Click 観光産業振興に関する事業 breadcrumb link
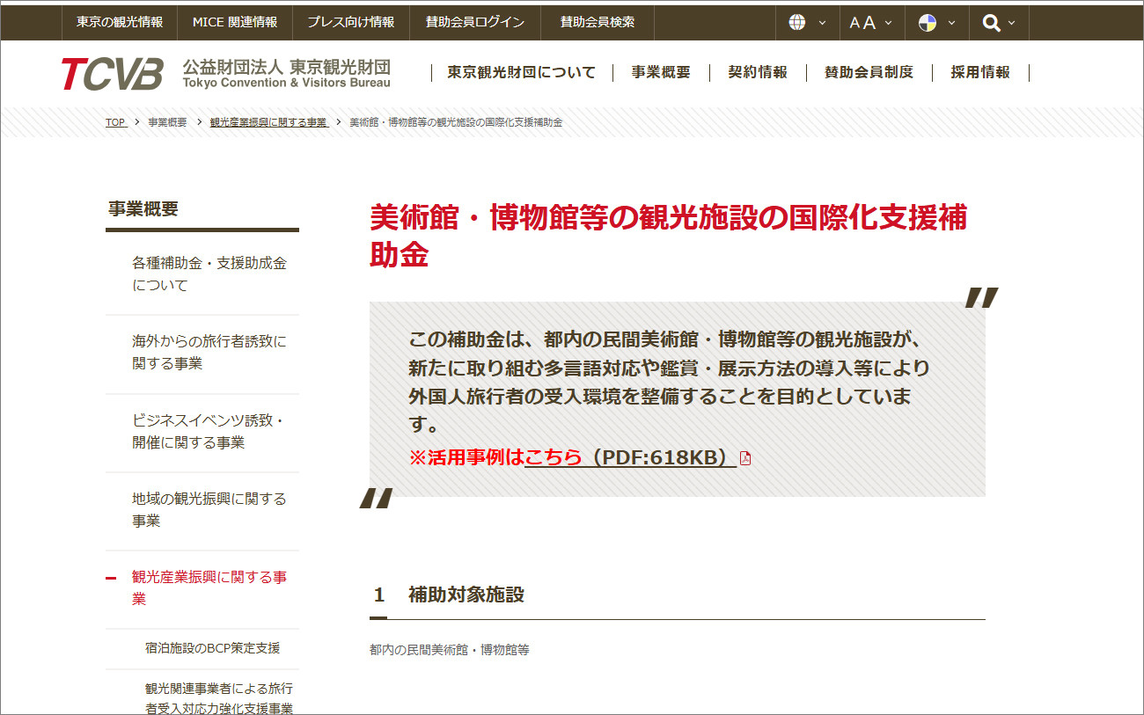The width and height of the screenshot is (1144, 715). click(x=268, y=122)
